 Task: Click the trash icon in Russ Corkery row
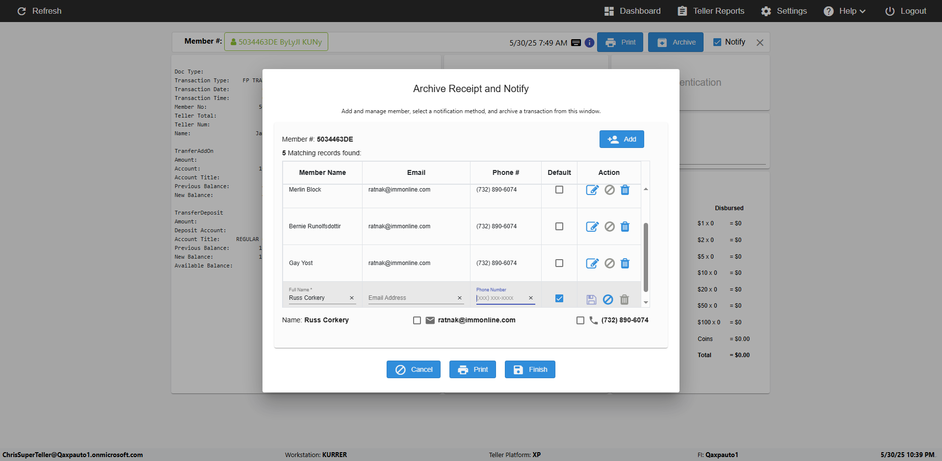click(x=625, y=299)
